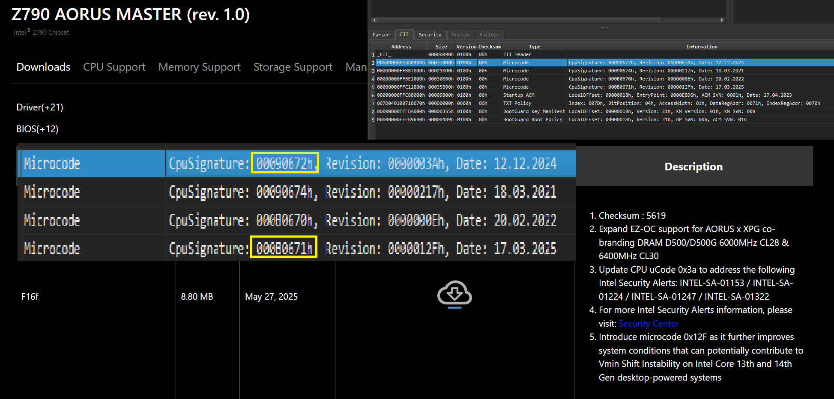Download the F16f BIOS via cloud icon

(454, 295)
